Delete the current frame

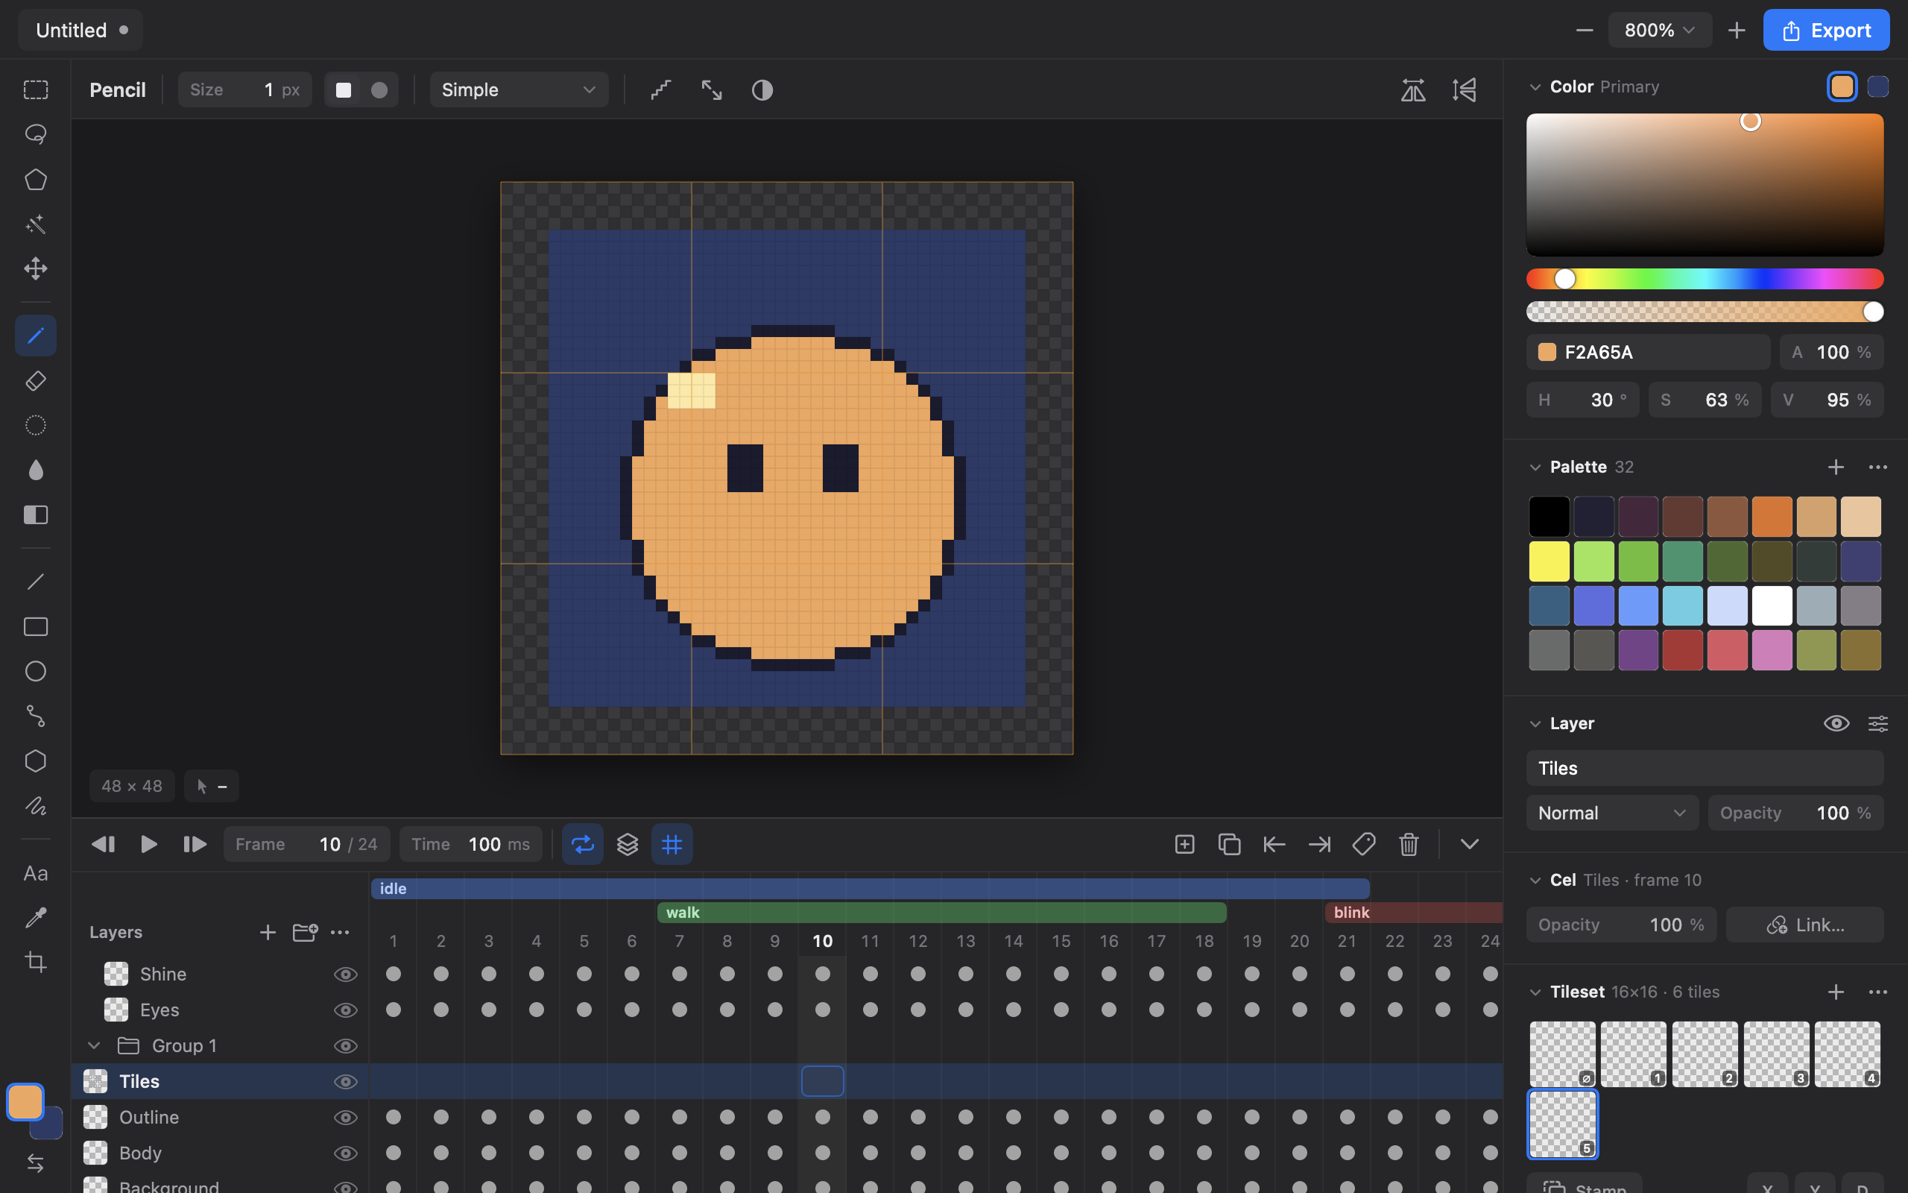pyautogui.click(x=1408, y=844)
